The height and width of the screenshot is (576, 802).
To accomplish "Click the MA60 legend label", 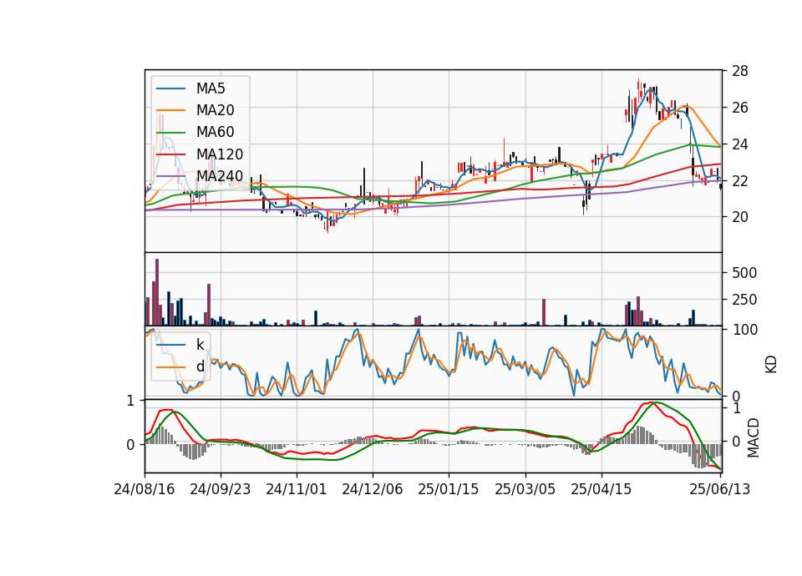I will [215, 132].
